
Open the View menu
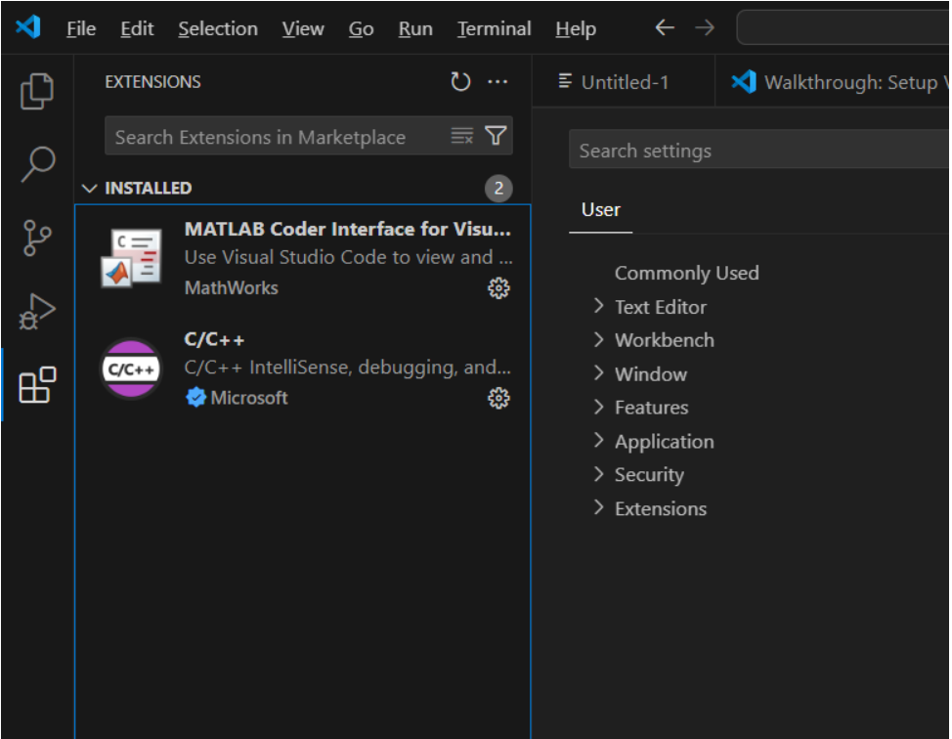[303, 28]
